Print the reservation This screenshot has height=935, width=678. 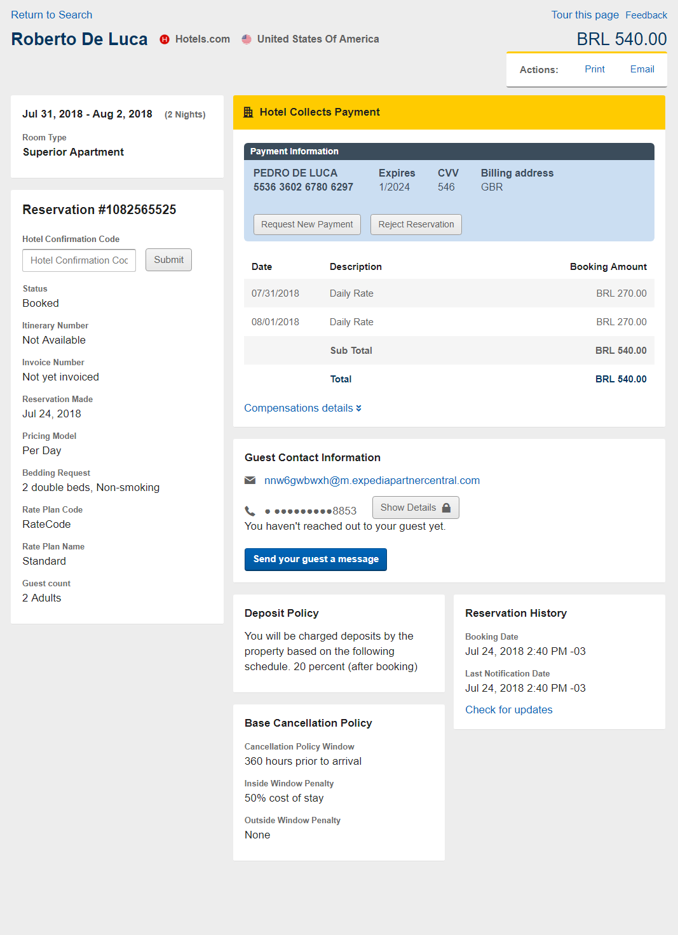594,69
